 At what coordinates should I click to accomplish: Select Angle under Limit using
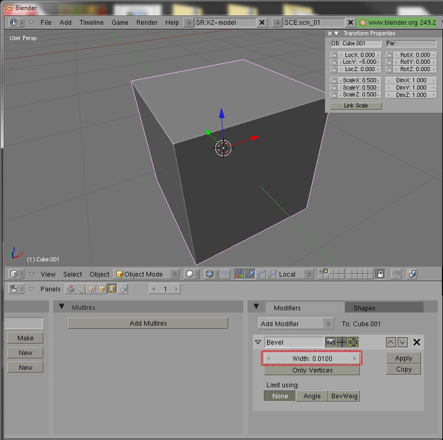point(312,396)
